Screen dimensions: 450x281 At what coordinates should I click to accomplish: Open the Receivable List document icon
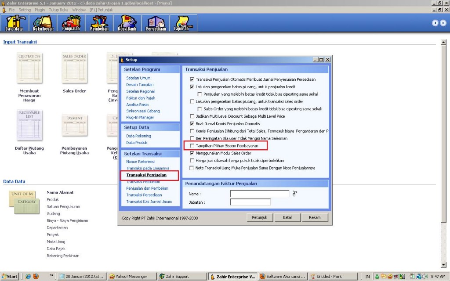29,125
